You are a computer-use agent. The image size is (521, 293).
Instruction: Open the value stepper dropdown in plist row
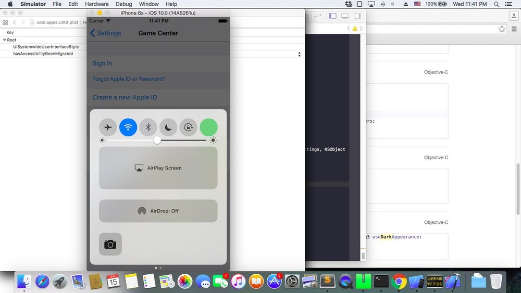[299, 54]
